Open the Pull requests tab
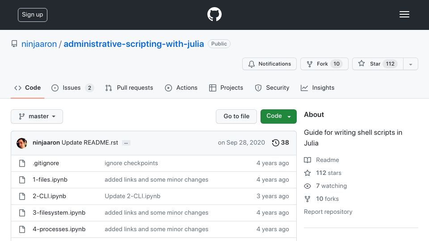The image size is (429, 241). [x=129, y=88]
